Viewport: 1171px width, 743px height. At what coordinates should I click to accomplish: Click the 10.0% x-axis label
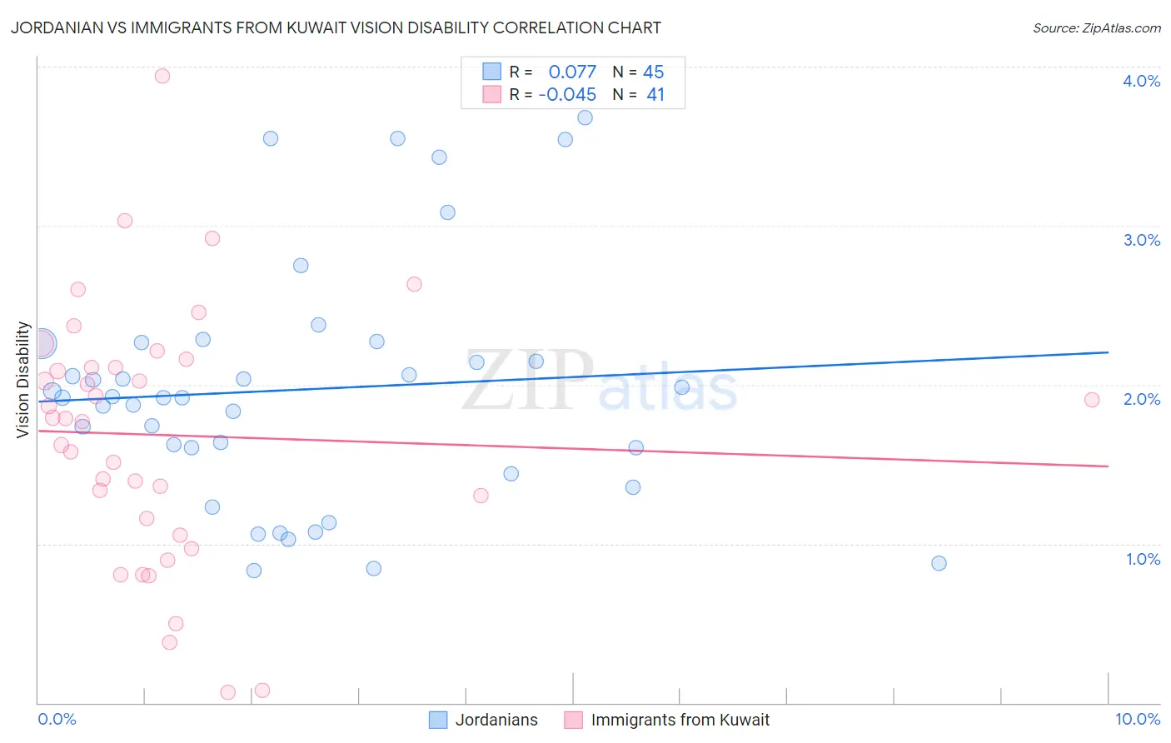(1138, 719)
